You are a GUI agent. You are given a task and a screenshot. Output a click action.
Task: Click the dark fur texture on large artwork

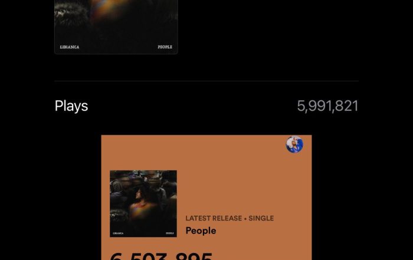(x=71, y=12)
